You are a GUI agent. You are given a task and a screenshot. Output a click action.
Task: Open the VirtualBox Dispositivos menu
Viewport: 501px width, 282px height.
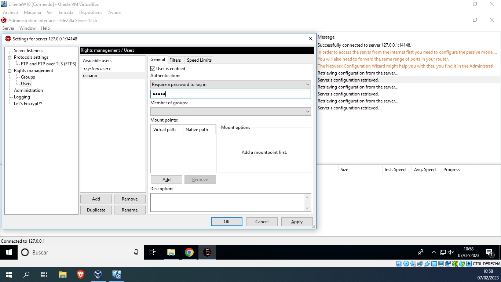tap(91, 12)
